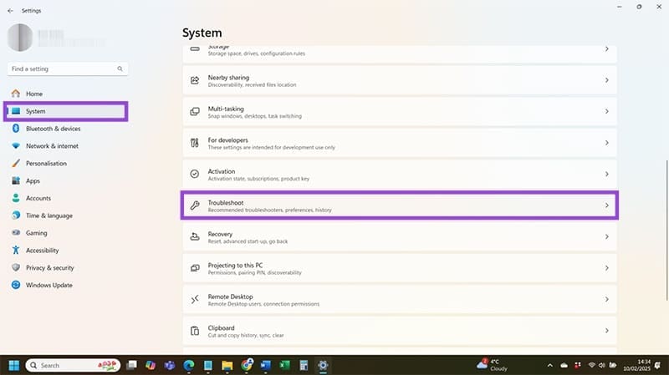This screenshot has width=669, height=375.
Task: Click the back arrow in Settings
Action: click(x=10, y=11)
